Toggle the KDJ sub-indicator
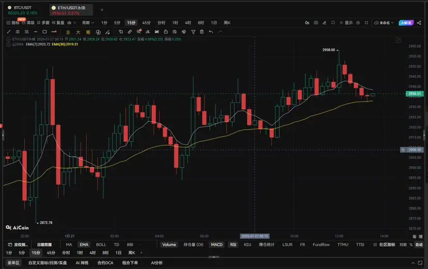Image resolution: width=428 pixels, height=269 pixels. tap(247, 244)
